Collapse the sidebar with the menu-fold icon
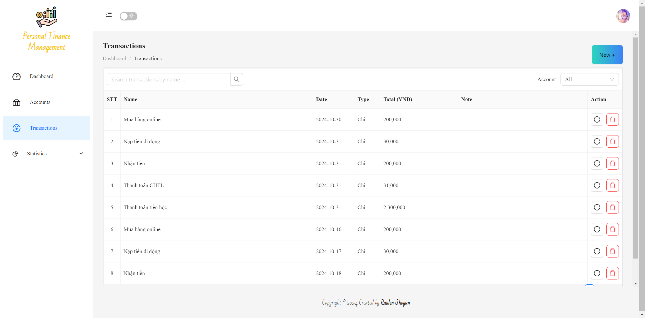 click(109, 14)
